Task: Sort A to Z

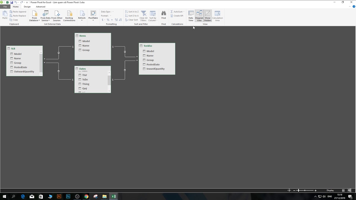Action: [132, 12]
